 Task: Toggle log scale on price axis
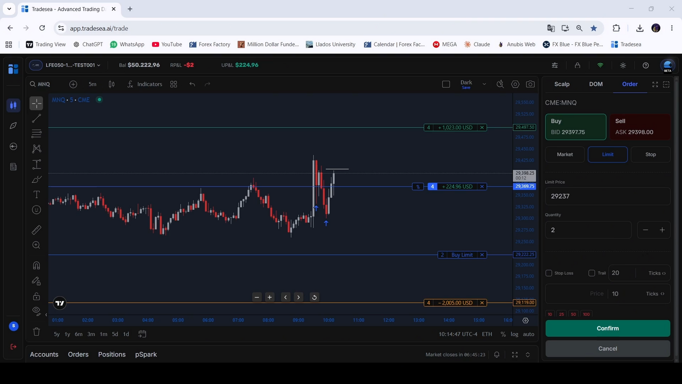(x=514, y=334)
